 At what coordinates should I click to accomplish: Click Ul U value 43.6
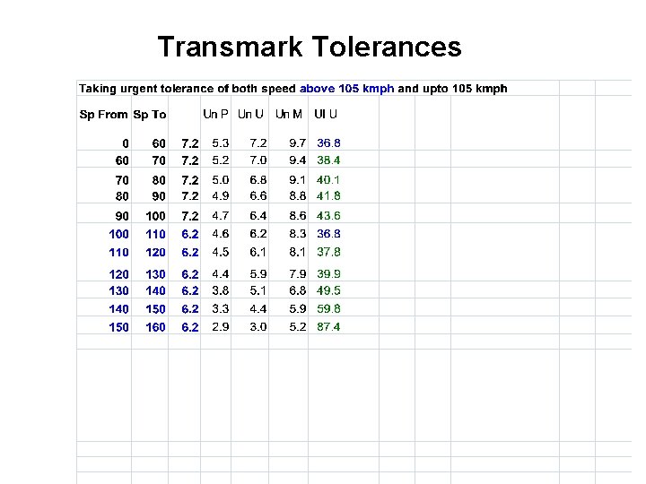point(328,216)
